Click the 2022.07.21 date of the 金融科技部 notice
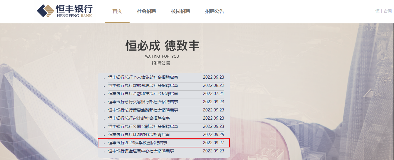 click(214, 94)
